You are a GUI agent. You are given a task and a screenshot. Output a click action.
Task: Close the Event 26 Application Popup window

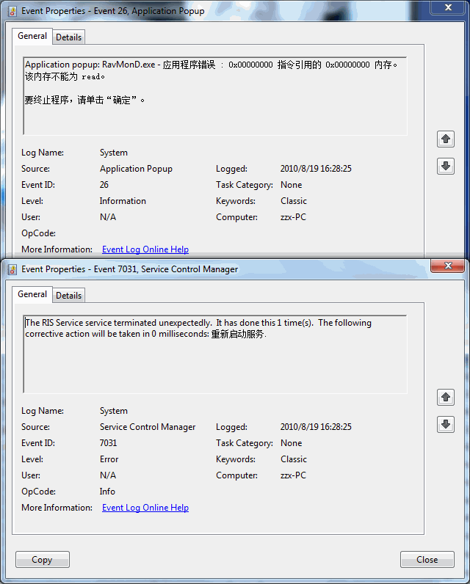click(448, 7)
